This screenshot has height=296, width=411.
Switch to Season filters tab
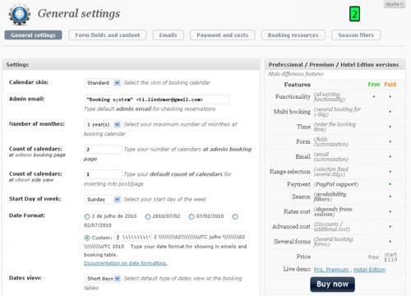click(x=356, y=35)
